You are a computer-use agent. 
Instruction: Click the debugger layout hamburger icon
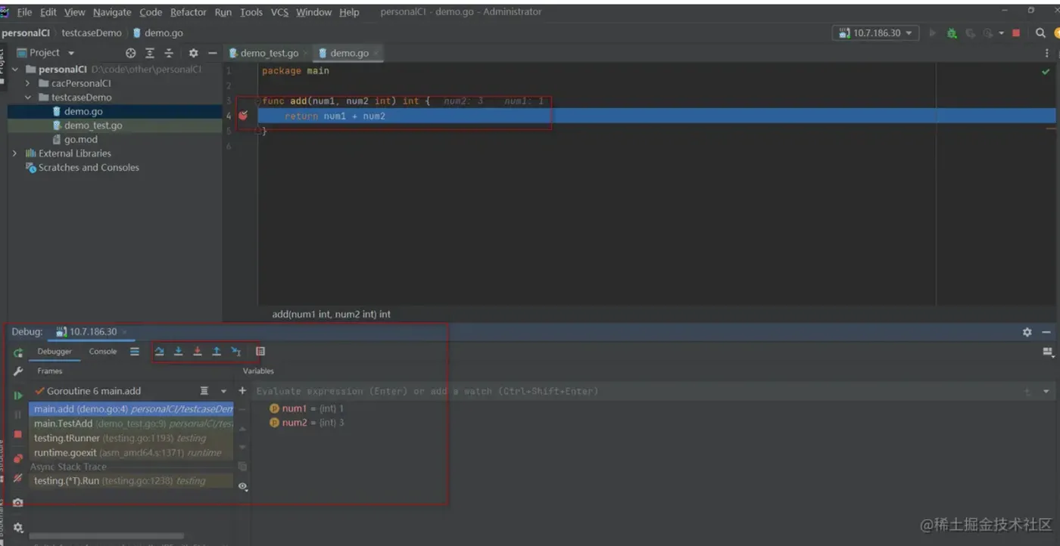135,352
